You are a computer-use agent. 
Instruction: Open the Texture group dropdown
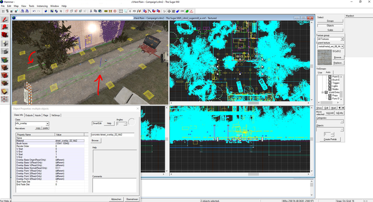point(342,39)
